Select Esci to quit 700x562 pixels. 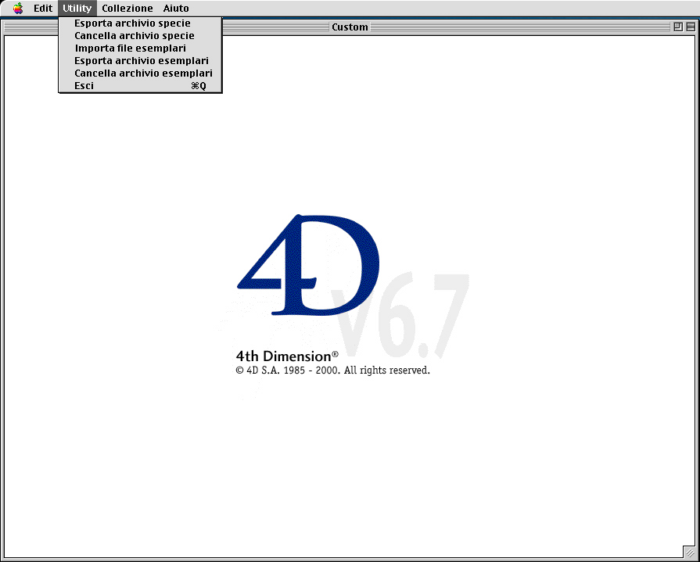[140, 86]
